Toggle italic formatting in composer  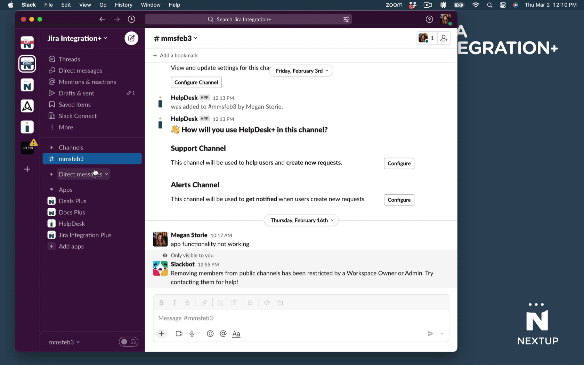pos(175,303)
